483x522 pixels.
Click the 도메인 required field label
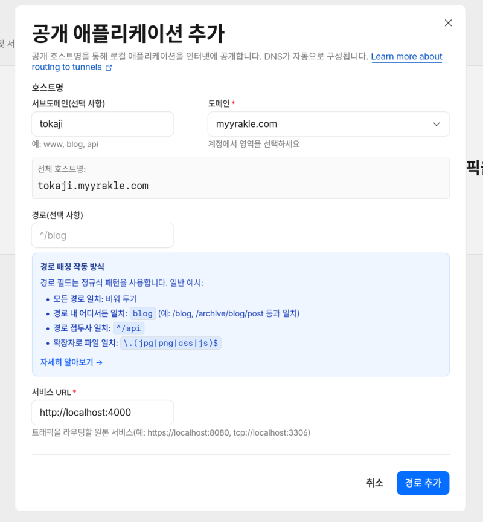pos(220,103)
